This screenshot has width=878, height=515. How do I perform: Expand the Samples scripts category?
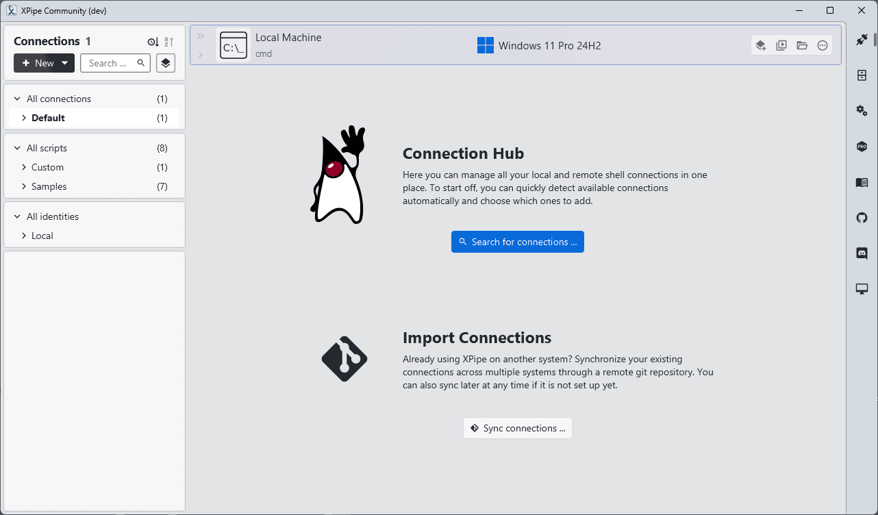[24, 186]
